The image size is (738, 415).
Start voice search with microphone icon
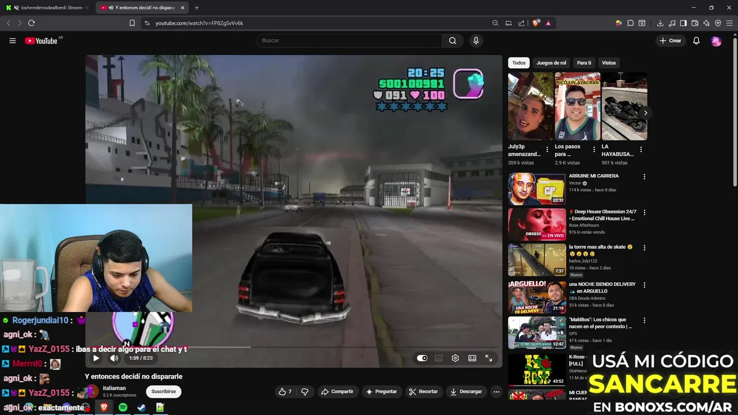[476, 40]
